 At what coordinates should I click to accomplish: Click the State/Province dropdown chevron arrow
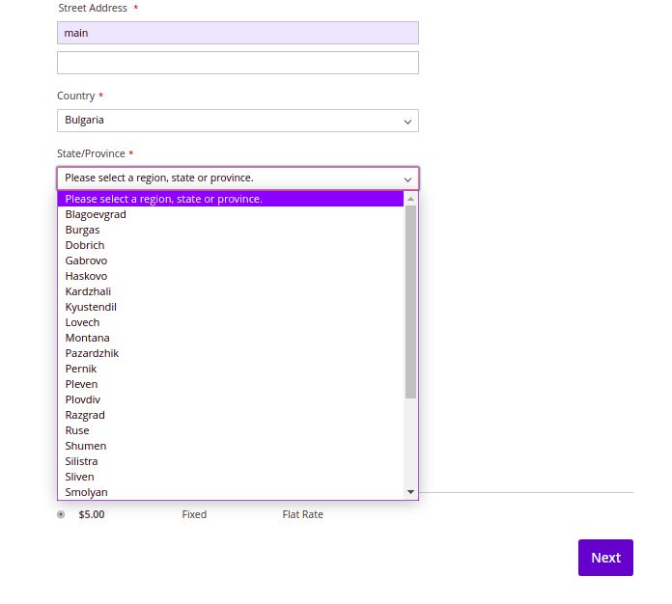pos(407,179)
